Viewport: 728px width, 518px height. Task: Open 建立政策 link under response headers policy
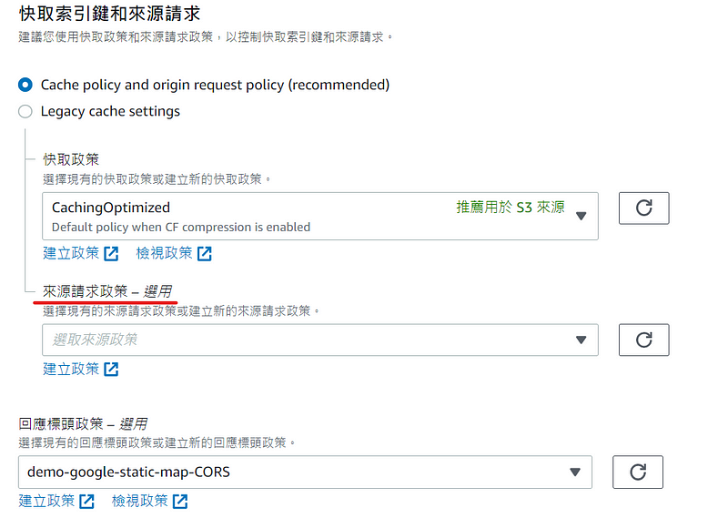click(x=46, y=502)
